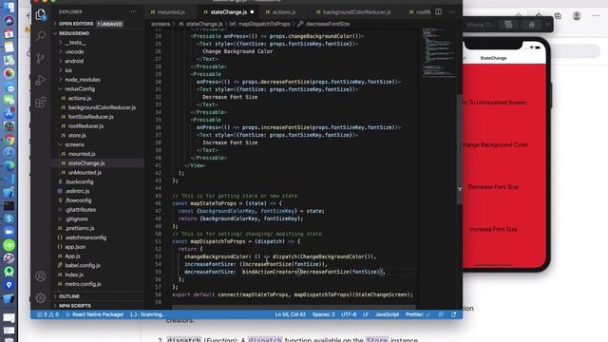
Task: Click the editor minimap code overview
Action: (x=439, y=52)
